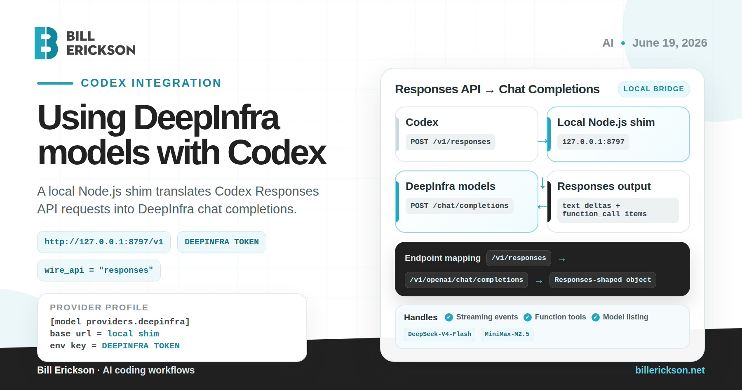This screenshot has width=742, height=390.
Task: Click the "env_key = DEEPINFRA_TOKEN" config line
Action: (x=115, y=345)
